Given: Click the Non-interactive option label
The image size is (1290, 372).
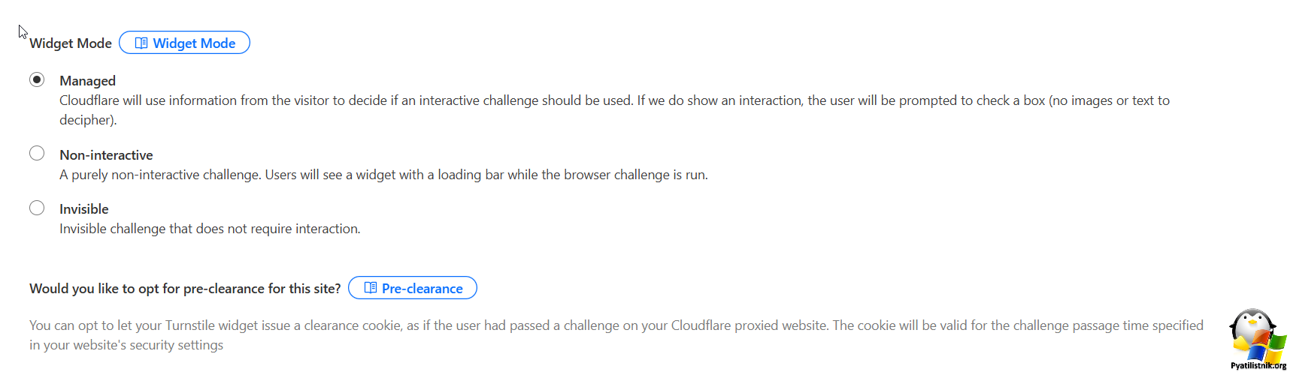Looking at the screenshot, I should pos(106,155).
